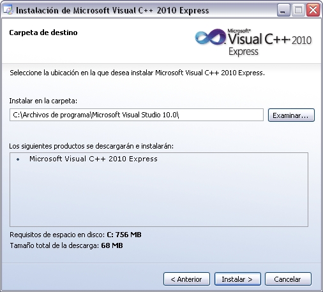Image resolution: width=323 pixels, height=292 pixels.
Task: Click the disabled maximize button
Action: click(x=298, y=10)
